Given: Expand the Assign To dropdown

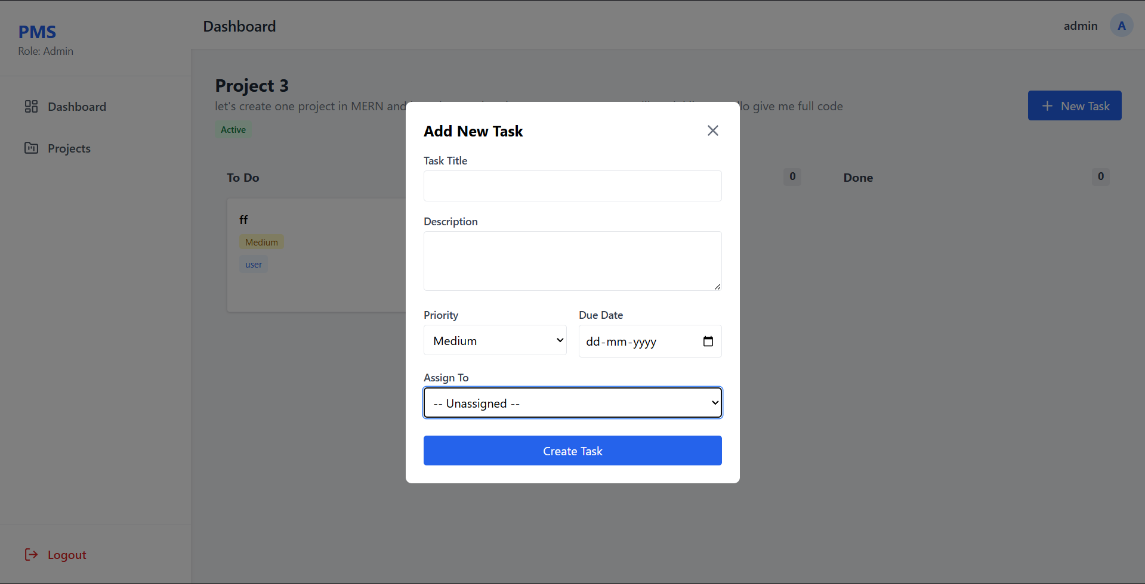Looking at the screenshot, I should point(572,403).
